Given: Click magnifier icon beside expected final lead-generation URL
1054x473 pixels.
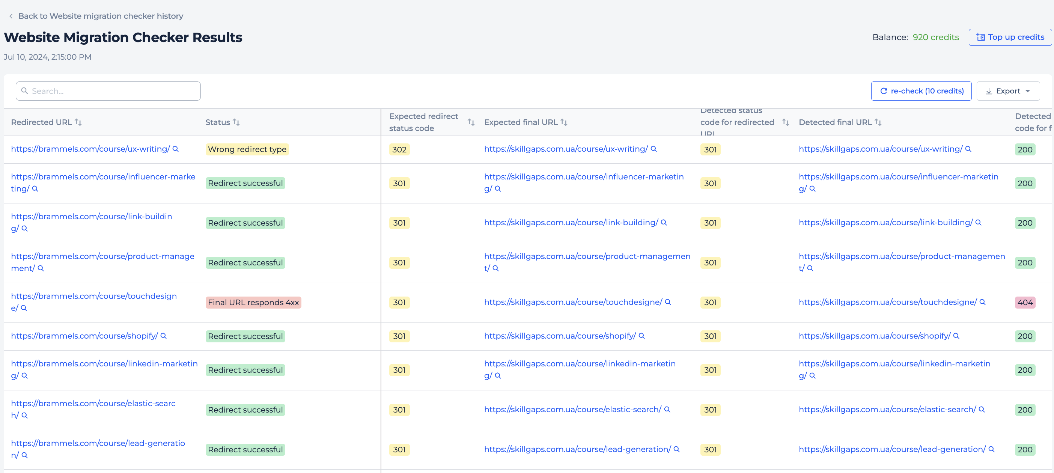Looking at the screenshot, I should [x=677, y=449].
